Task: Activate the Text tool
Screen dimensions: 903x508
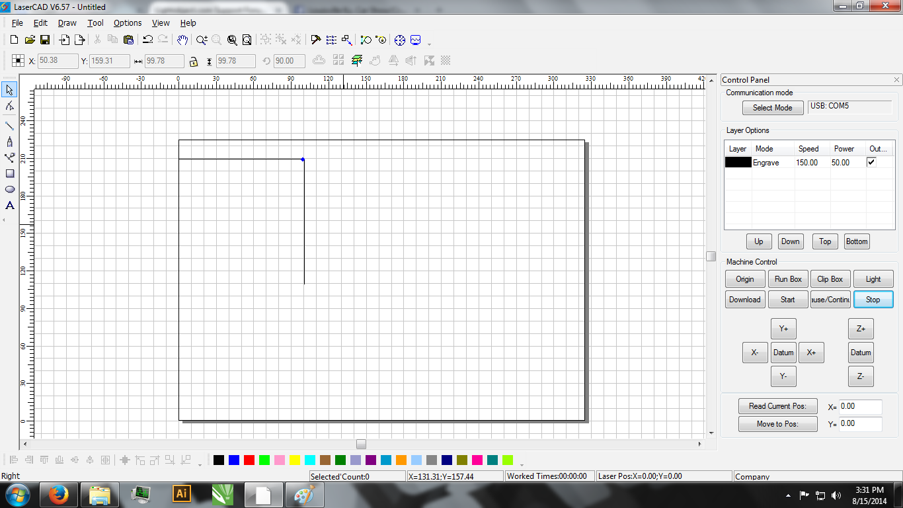Action: pos(10,206)
